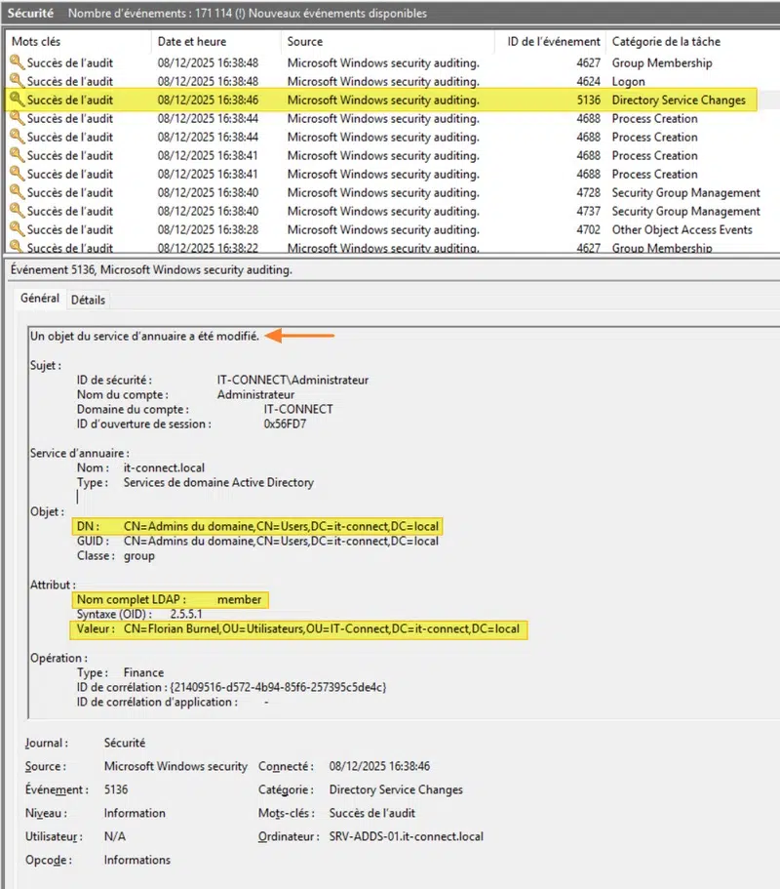The image size is (780, 889).
Task: Click Other Object Access Events category cell
Action: tap(682, 229)
